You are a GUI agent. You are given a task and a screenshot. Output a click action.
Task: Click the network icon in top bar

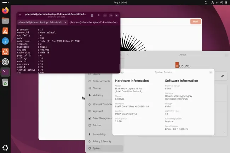point(212,2)
